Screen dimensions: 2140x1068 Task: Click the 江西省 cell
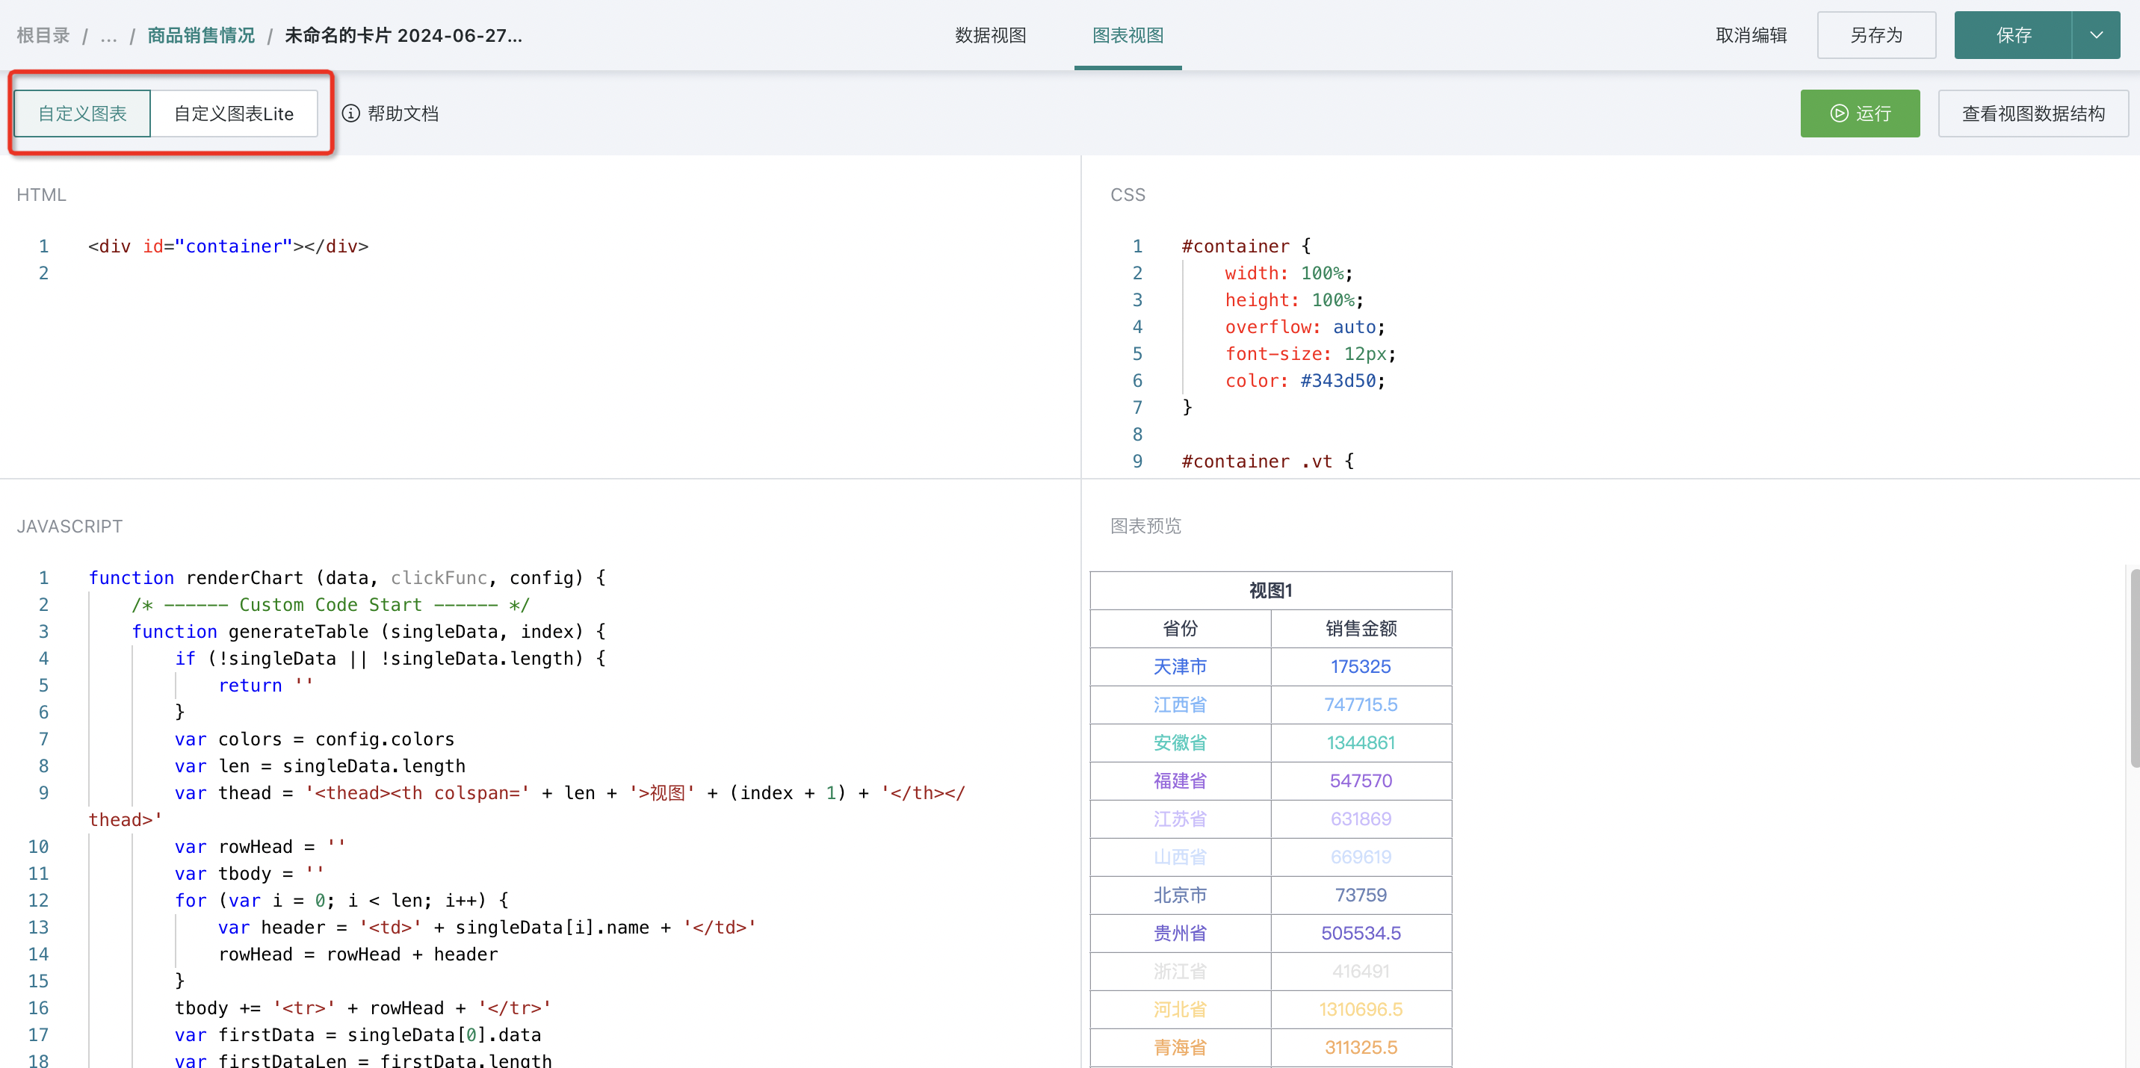coord(1180,704)
